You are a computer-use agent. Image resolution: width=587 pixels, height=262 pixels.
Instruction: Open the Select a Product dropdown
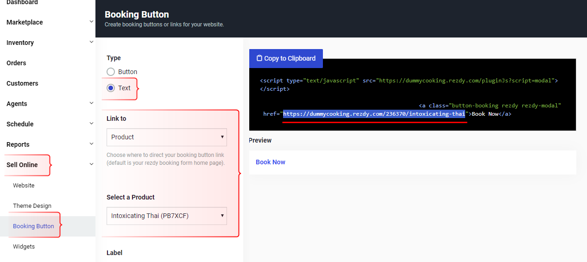[x=167, y=216]
